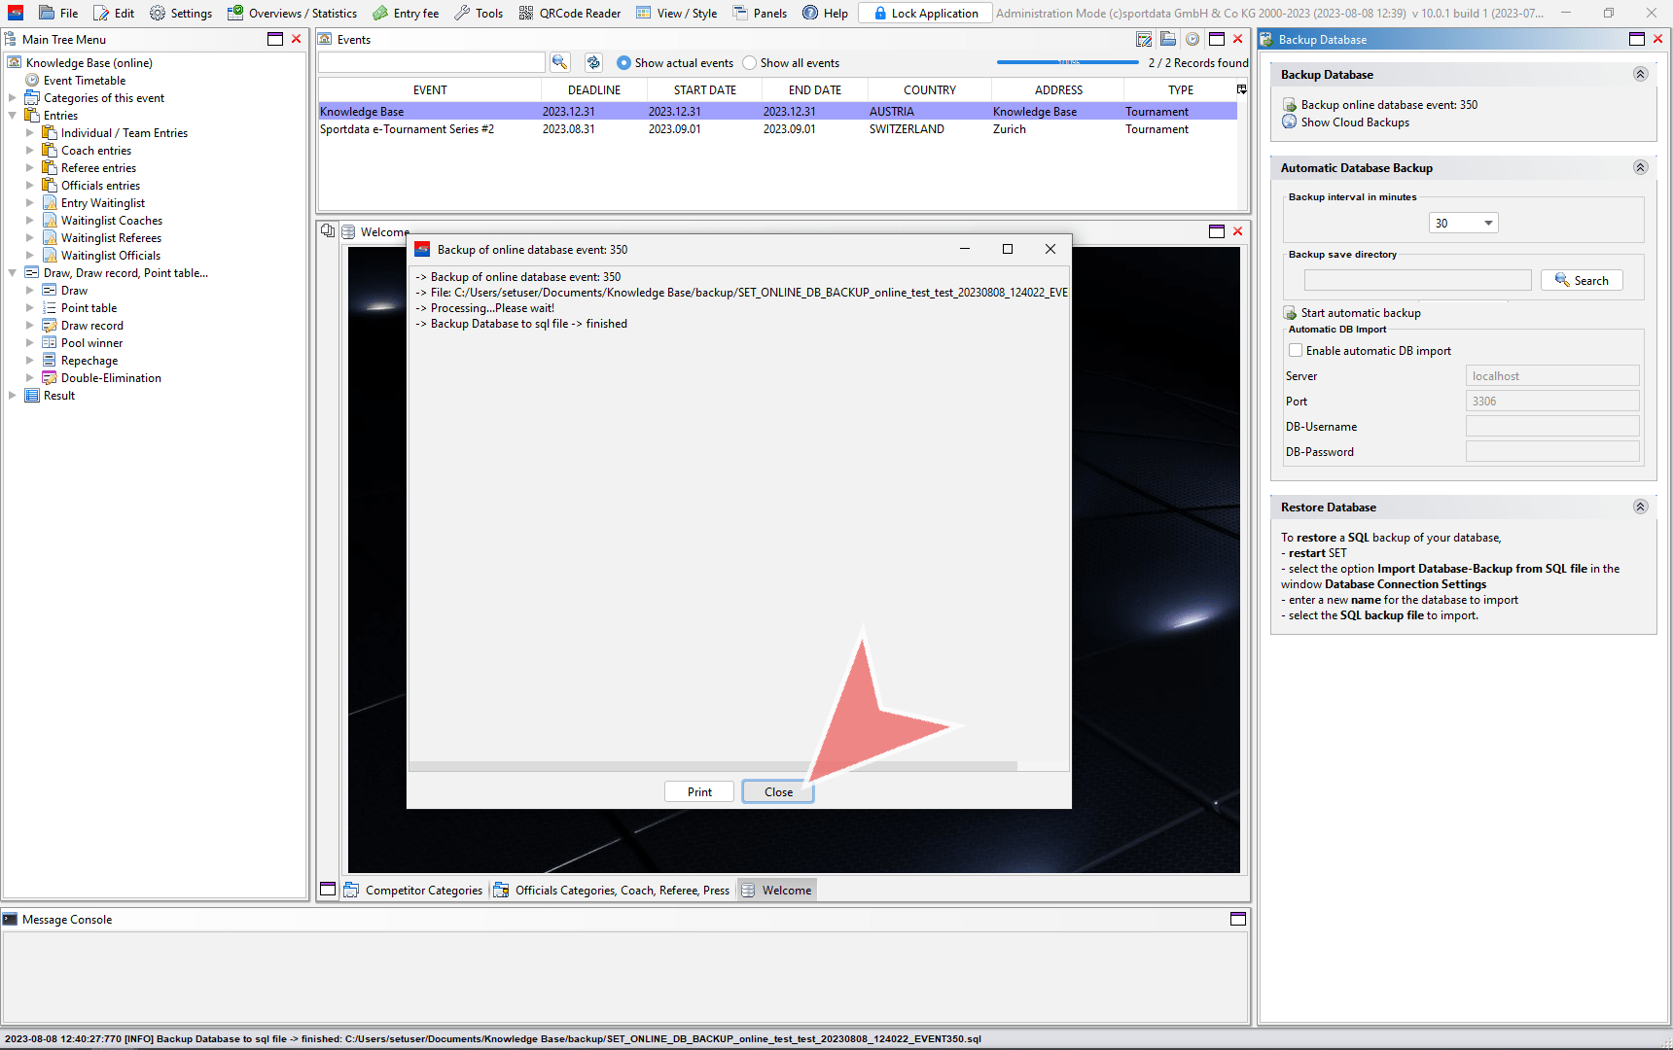Select Show all events radio button

(749, 63)
